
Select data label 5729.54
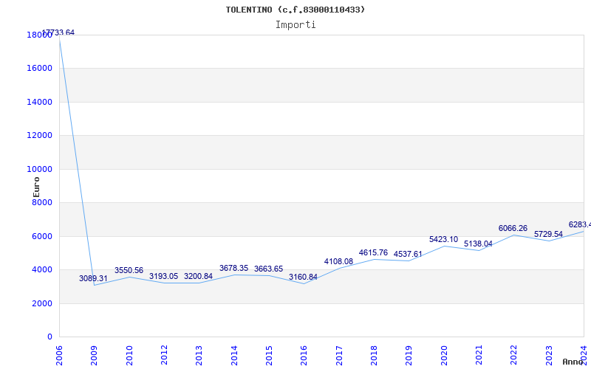548,234
